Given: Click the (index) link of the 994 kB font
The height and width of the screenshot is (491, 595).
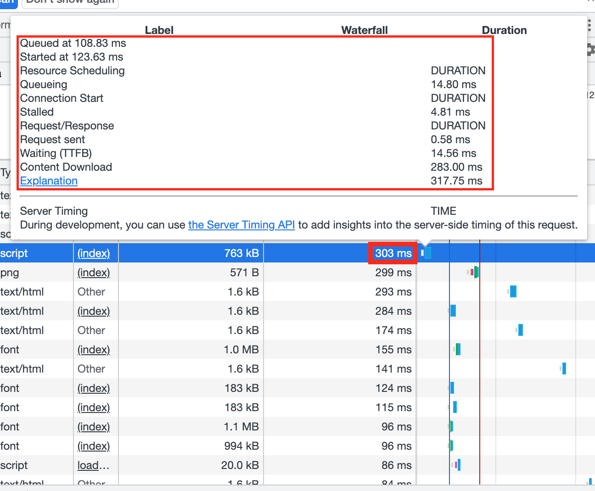Looking at the screenshot, I should (x=94, y=446).
